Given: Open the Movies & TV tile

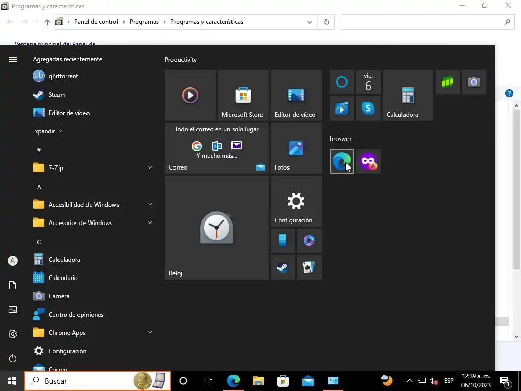Looking at the screenshot, I should pos(341,108).
